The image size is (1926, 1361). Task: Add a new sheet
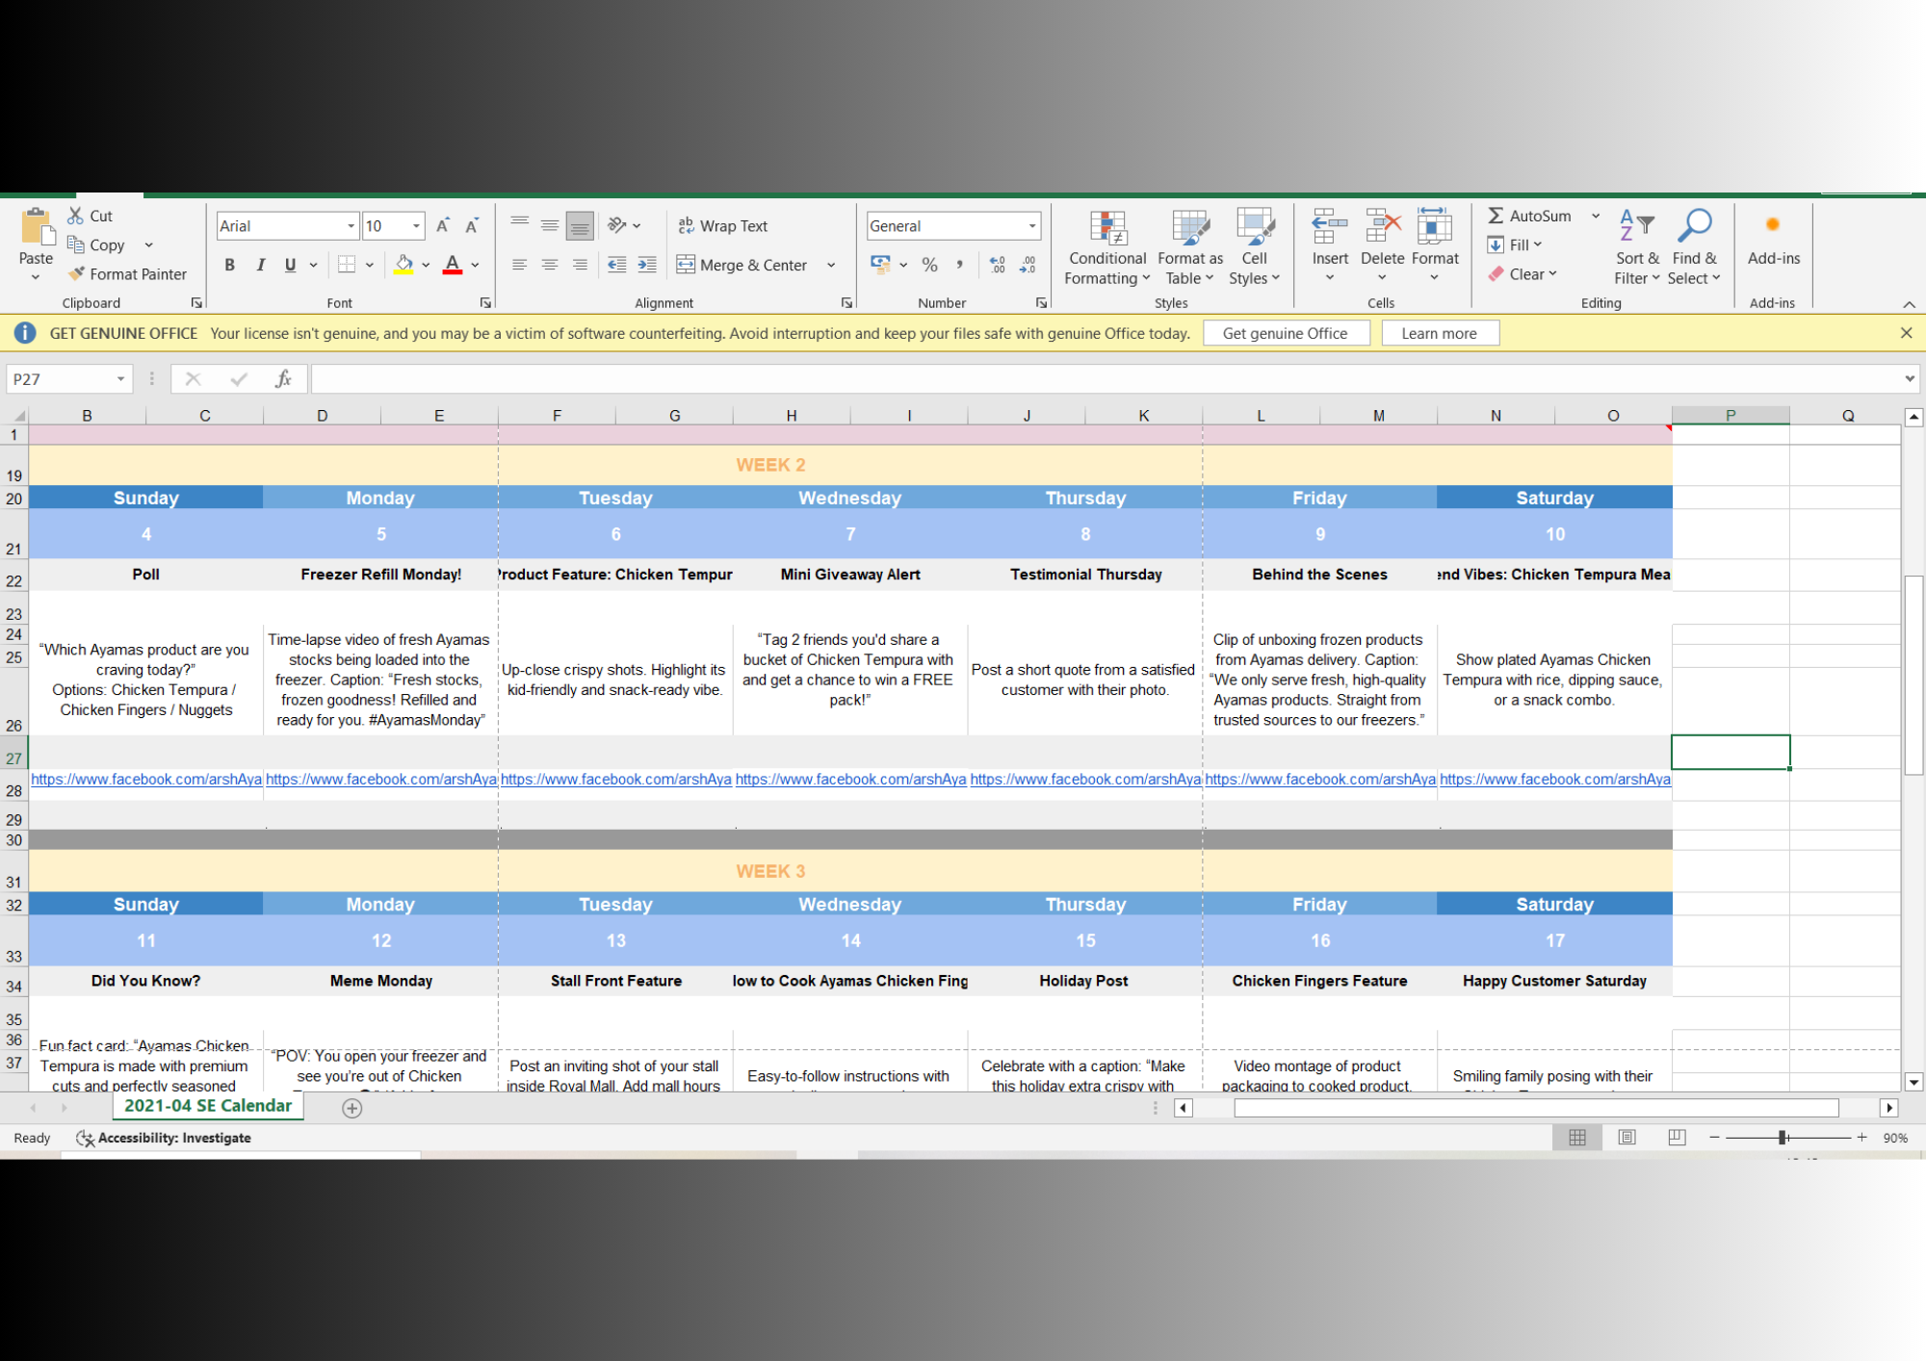pos(352,1108)
